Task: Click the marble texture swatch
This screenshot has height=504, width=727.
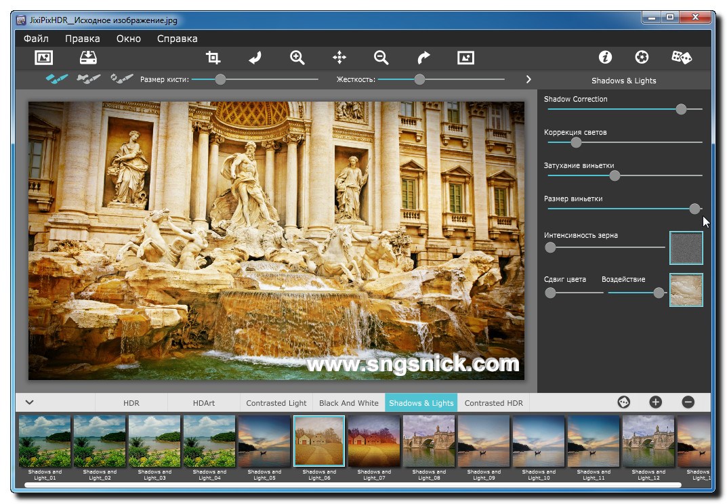Action: (686, 290)
